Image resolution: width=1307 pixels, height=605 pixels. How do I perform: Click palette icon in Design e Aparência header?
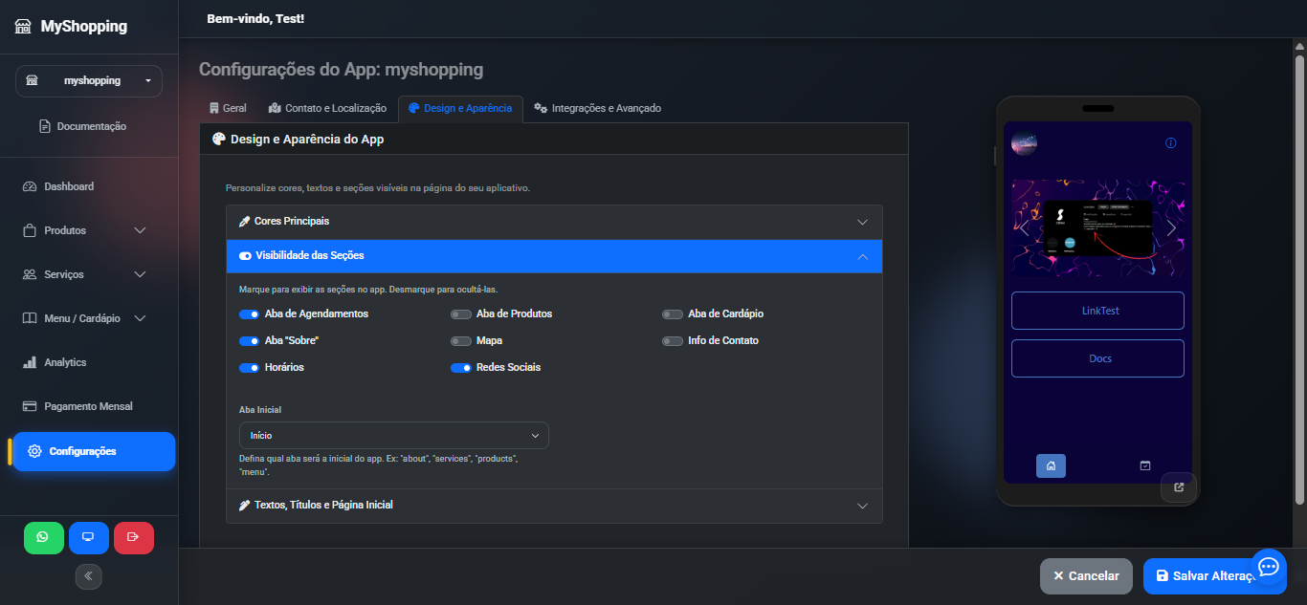pyautogui.click(x=218, y=140)
